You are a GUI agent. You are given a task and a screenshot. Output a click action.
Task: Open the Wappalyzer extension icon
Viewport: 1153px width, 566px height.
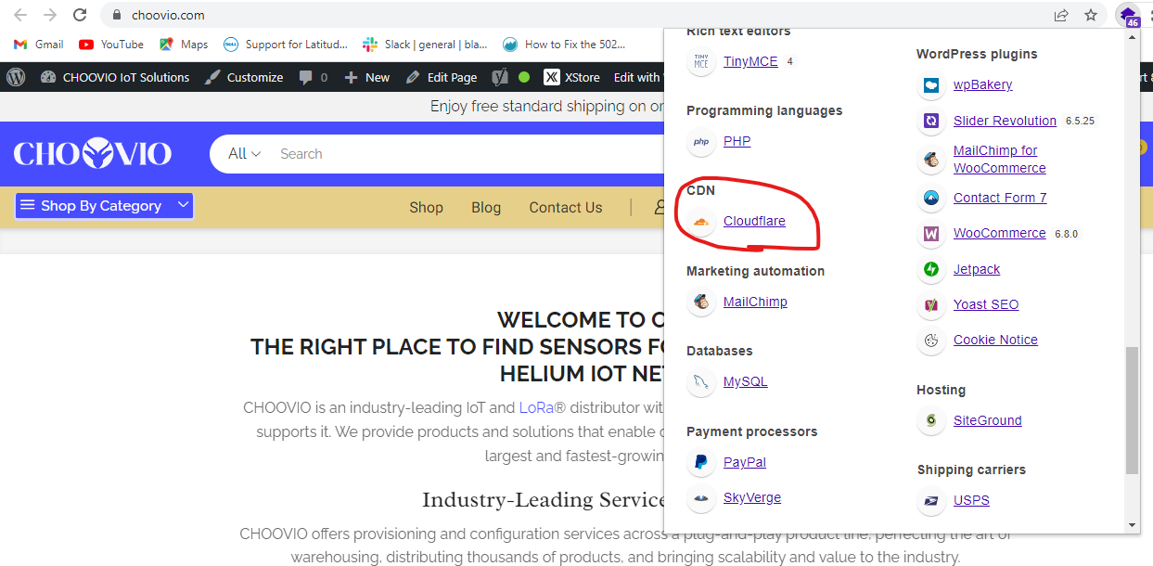pos(1128,15)
